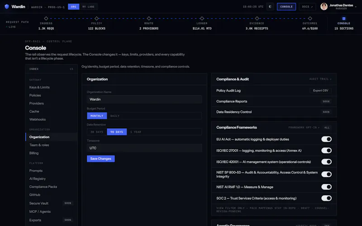Select 30 Days data retention
Viewport: 362px width, 226px height.
coord(97,132)
